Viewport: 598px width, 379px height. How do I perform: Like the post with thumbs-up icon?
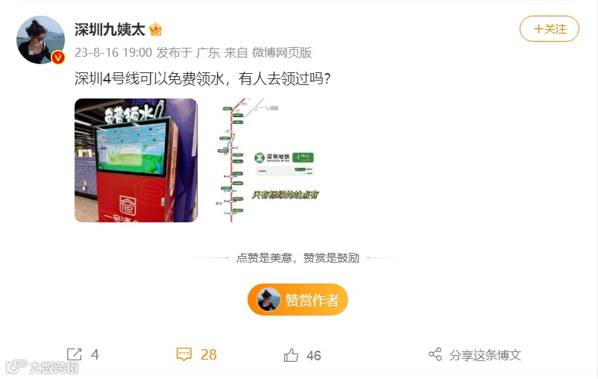[x=291, y=355]
